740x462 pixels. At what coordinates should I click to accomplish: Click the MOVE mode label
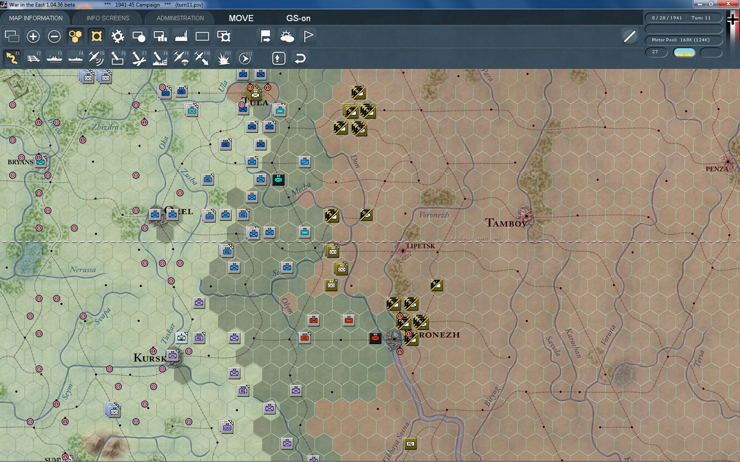[241, 18]
